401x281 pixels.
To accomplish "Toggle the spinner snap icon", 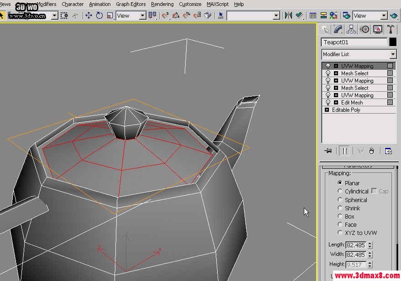I will coord(197,16).
